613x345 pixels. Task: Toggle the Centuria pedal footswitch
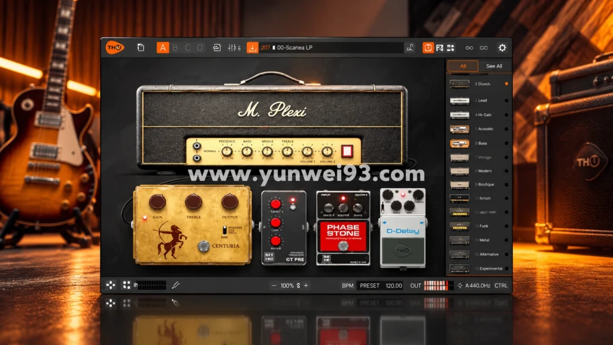pos(204,246)
